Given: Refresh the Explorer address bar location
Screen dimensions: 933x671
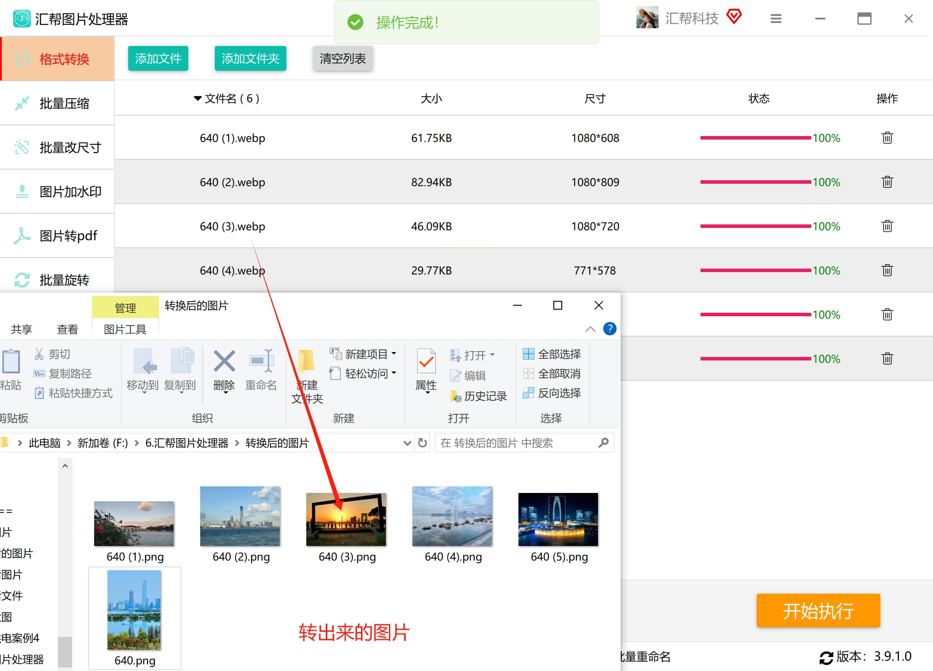Looking at the screenshot, I should [423, 443].
